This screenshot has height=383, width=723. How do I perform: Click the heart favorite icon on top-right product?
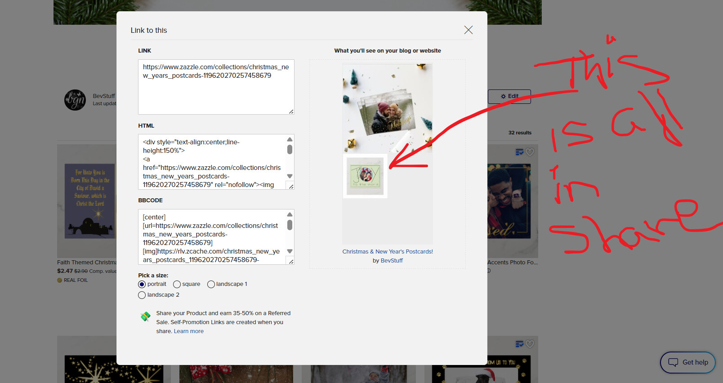530,152
